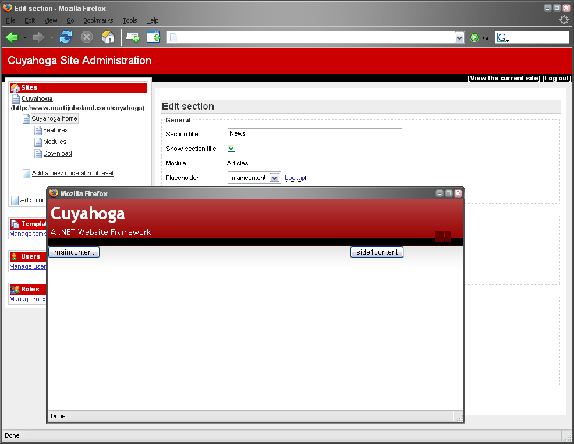This screenshot has width=574, height=444.
Task: Click the side1content placeholder button in popup
Action: (x=377, y=252)
